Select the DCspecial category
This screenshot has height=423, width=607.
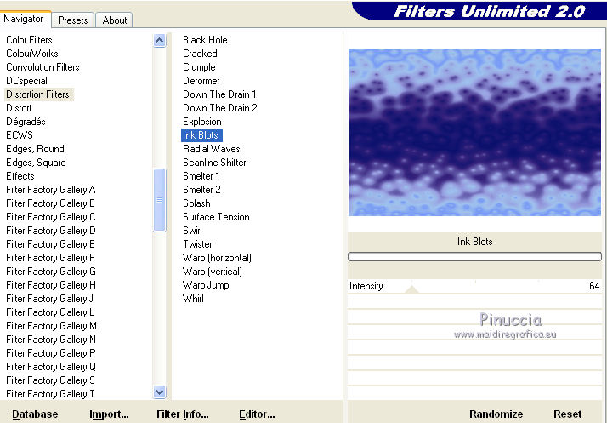26,81
